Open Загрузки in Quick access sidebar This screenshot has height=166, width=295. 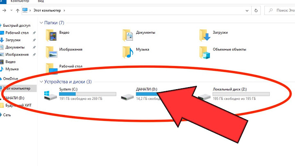(13, 40)
